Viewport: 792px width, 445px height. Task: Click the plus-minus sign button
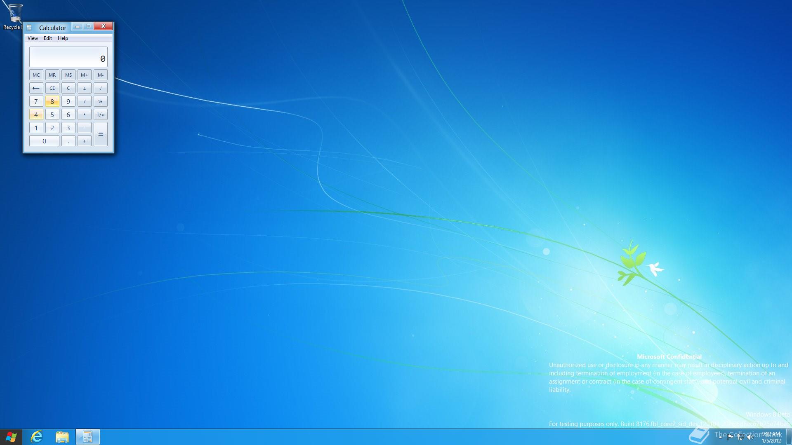tap(84, 88)
